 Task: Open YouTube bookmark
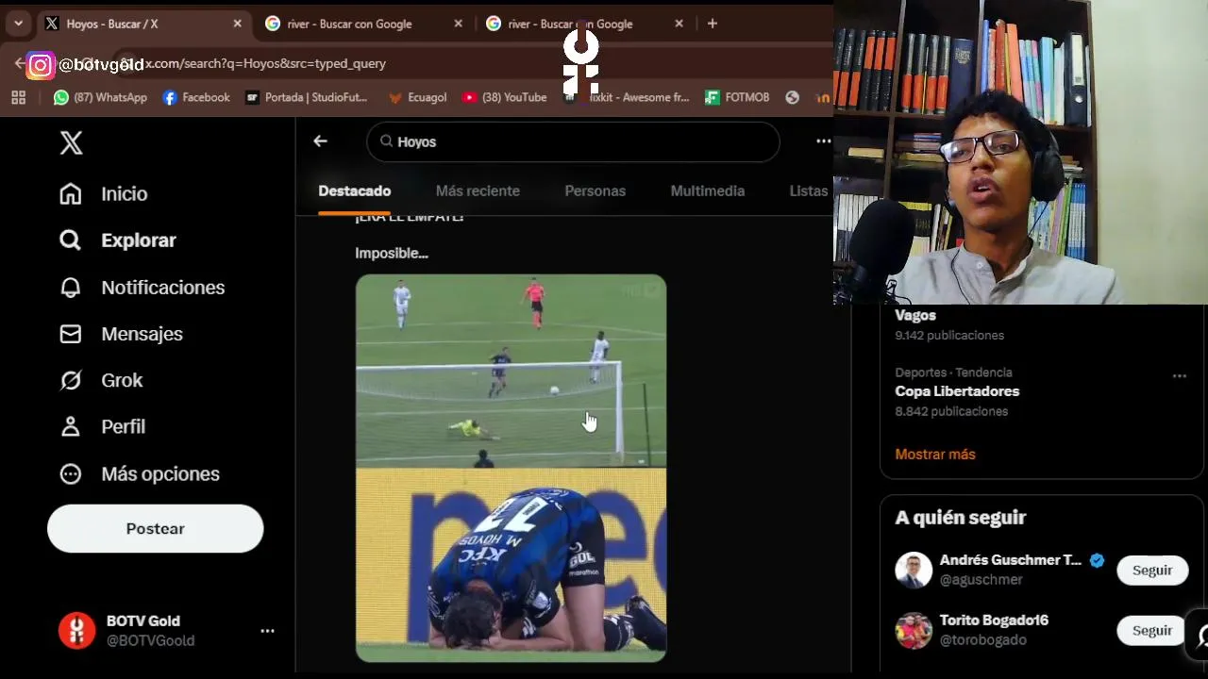505,97
